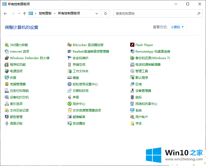Viewport: 206px width, 166px height.
Task: Open the 区域 globe icon
Action: tap(132, 84)
